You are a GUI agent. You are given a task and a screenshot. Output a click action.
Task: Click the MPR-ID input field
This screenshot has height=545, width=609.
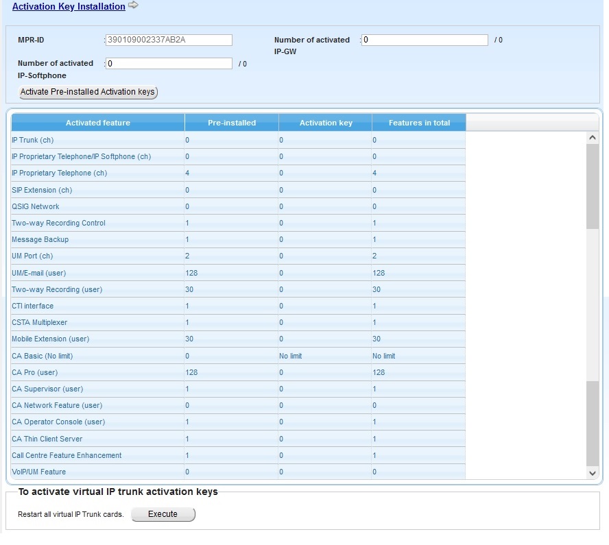click(169, 40)
